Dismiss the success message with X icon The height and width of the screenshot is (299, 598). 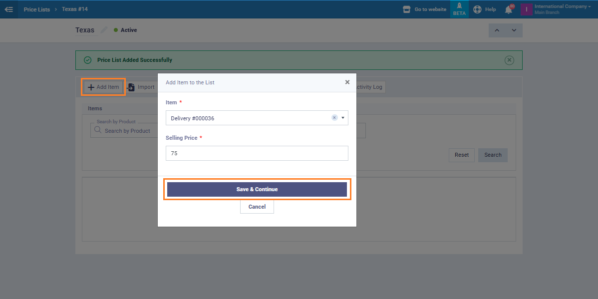(509, 60)
